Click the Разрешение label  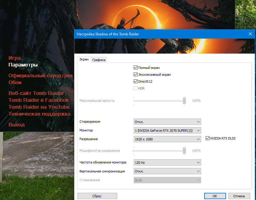[89, 139]
